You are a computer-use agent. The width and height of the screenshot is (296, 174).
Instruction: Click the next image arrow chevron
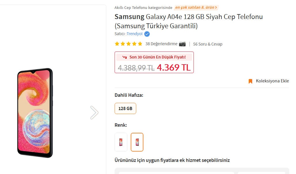coord(94,112)
